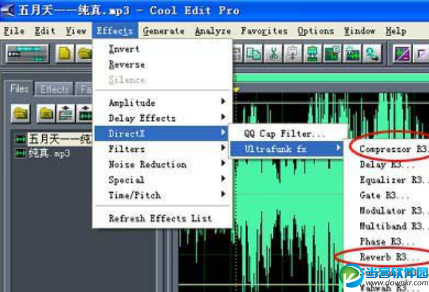Open the Window menu
The width and height of the screenshot is (429, 292).
[360, 31]
